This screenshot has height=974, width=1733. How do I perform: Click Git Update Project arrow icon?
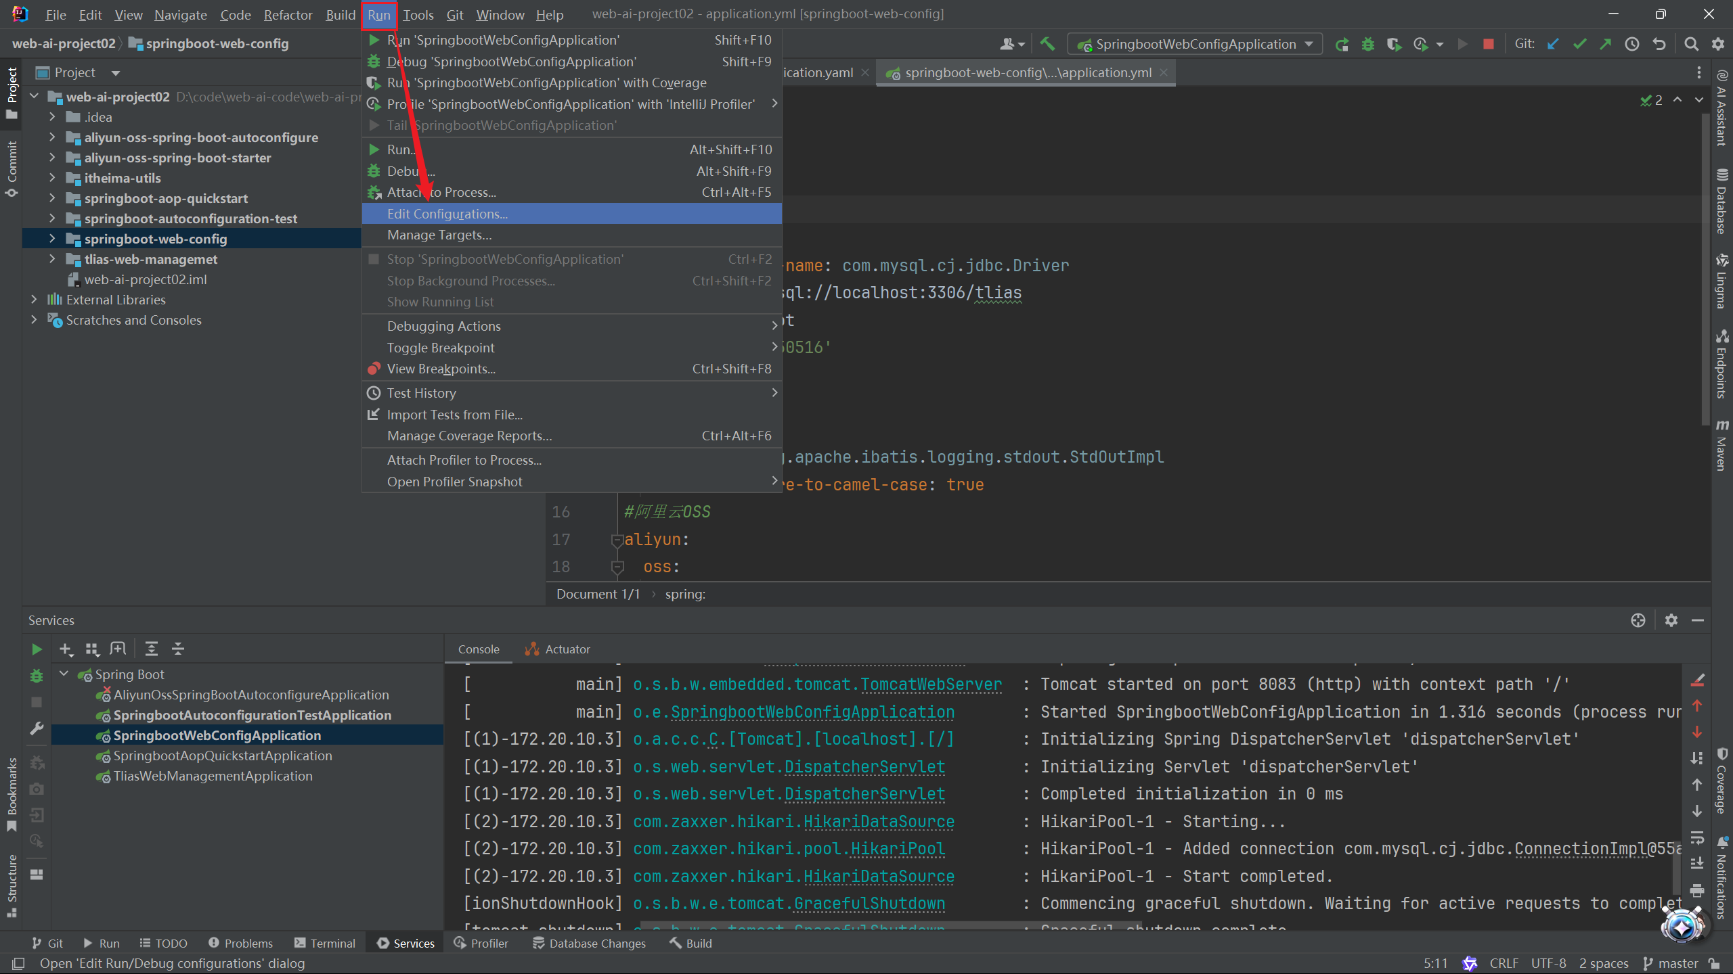1553,44
